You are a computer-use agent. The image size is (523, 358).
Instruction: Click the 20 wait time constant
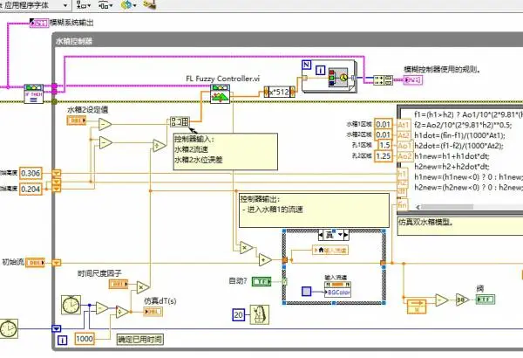[x=239, y=315]
